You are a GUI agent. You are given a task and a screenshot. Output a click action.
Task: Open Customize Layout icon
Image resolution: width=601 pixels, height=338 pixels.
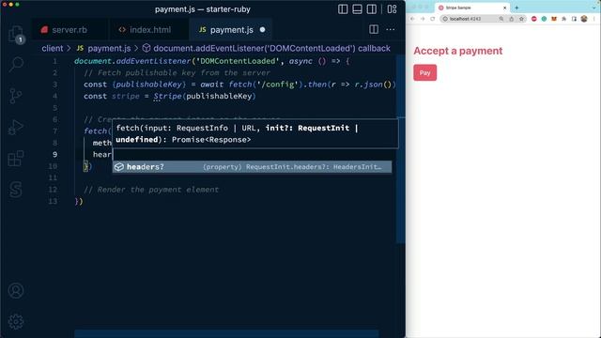tap(392, 9)
